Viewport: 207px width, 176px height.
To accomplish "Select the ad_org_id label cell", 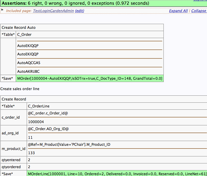I will (10, 133).
